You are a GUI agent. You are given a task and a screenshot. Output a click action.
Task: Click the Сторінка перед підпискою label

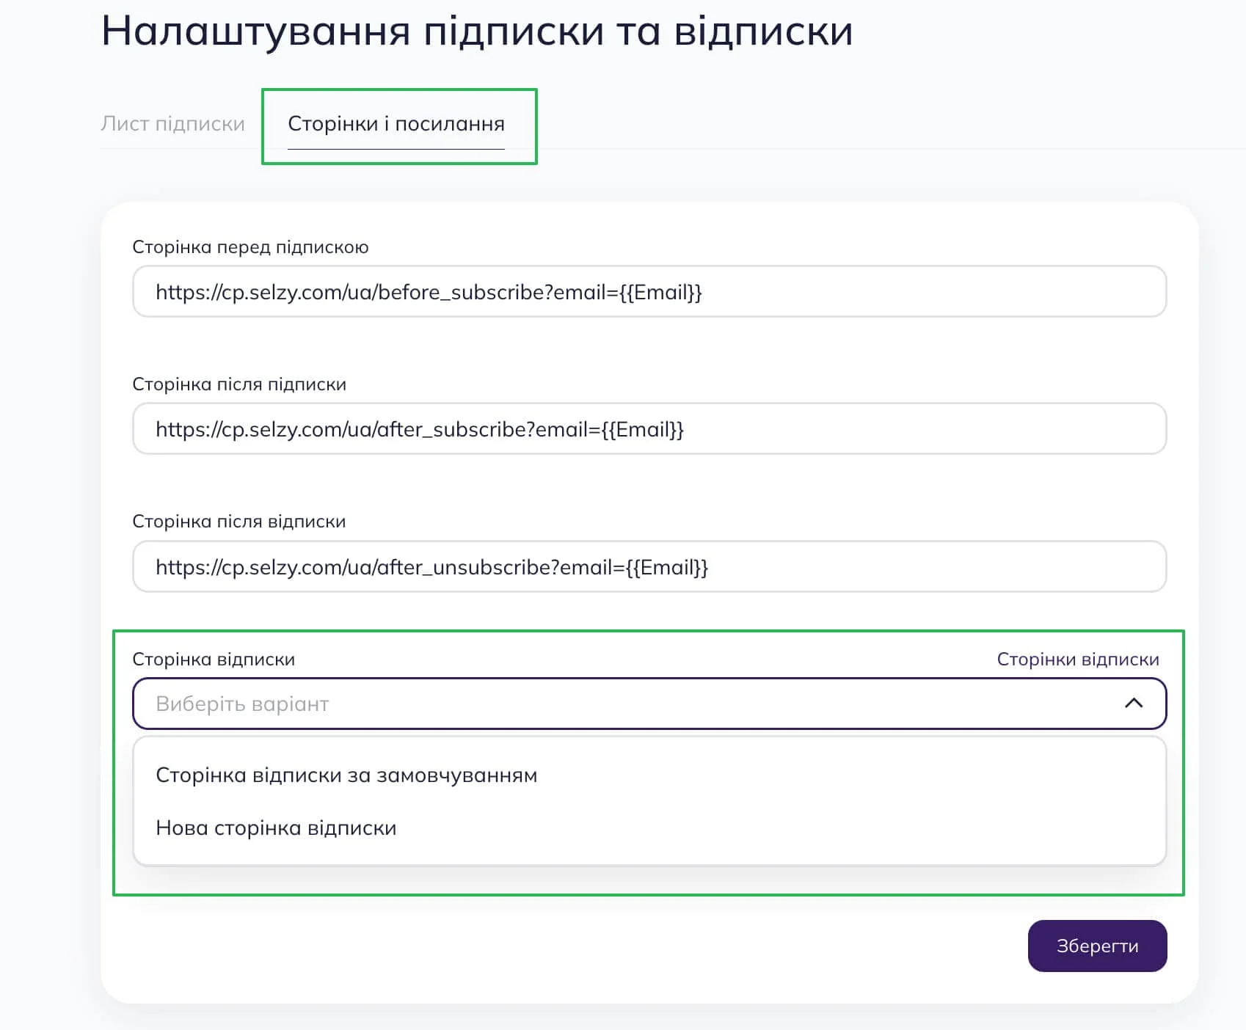coord(250,246)
